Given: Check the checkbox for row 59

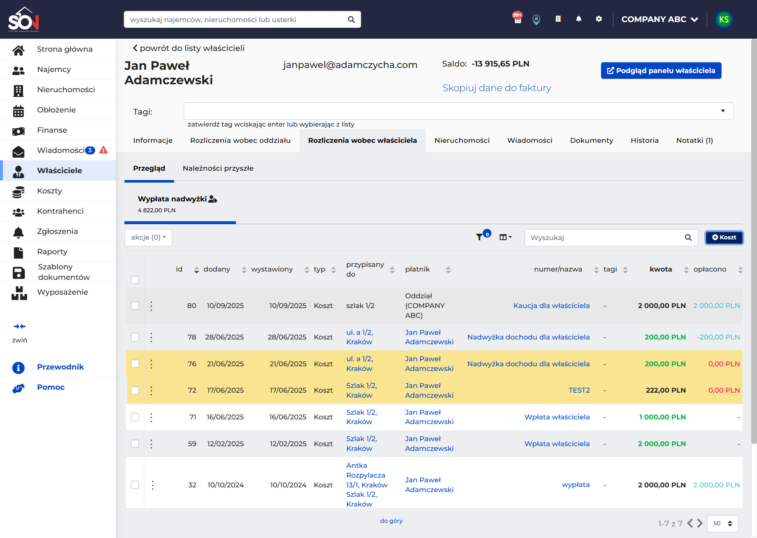Looking at the screenshot, I should click(x=135, y=444).
